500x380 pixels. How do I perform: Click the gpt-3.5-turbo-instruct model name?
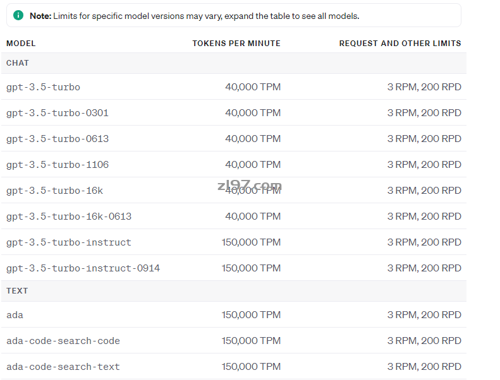pyautogui.click(x=69, y=242)
